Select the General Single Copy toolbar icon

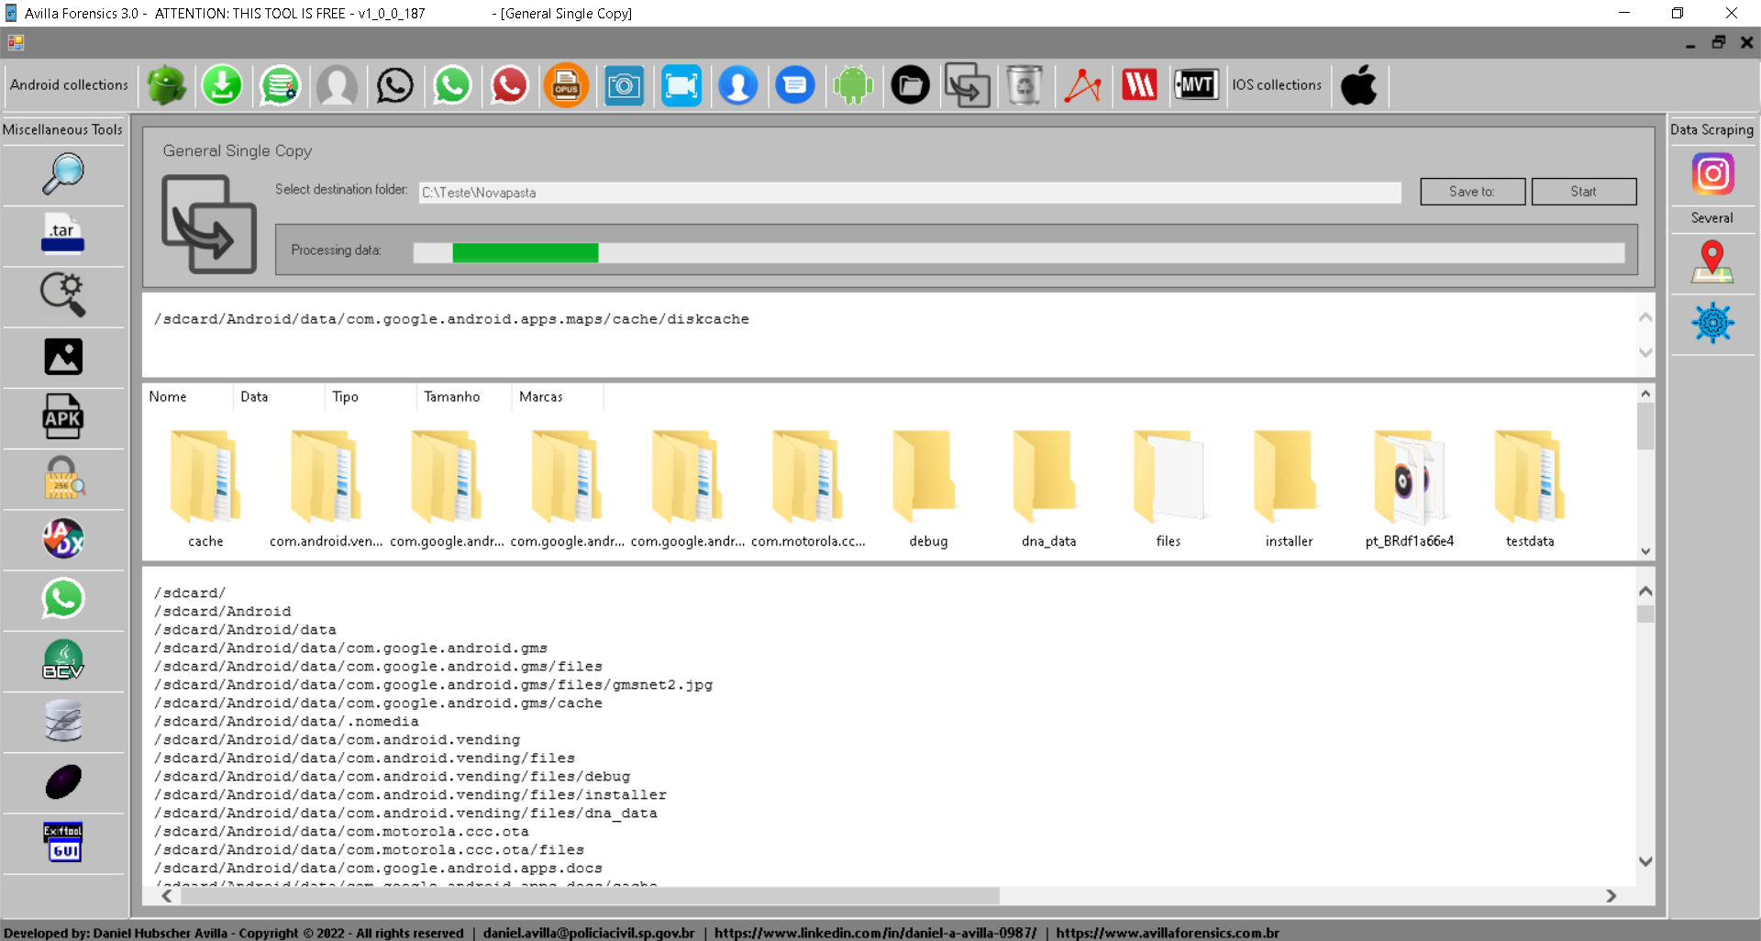(x=968, y=85)
